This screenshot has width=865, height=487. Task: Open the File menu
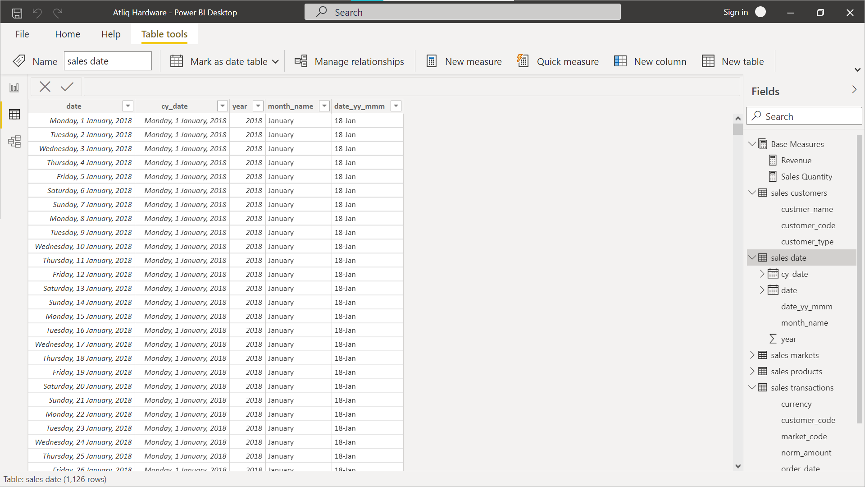(22, 34)
